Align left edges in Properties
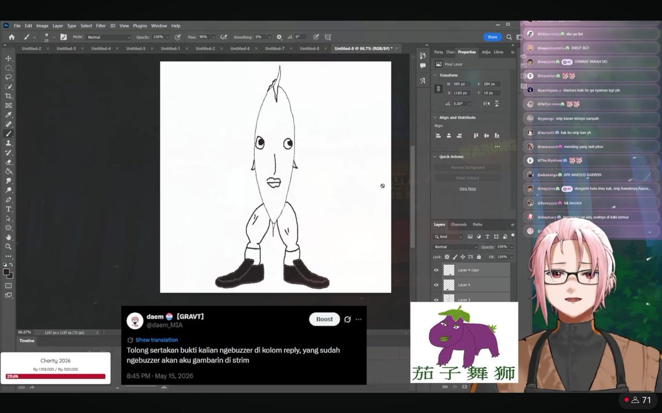The height and width of the screenshot is (413, 662). [x=439, y=135]
